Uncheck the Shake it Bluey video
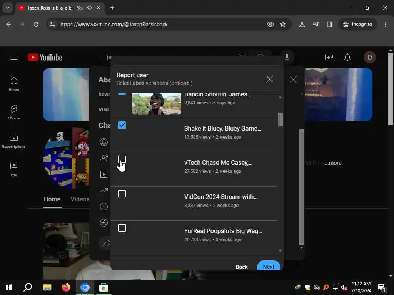 coord(122,125)
